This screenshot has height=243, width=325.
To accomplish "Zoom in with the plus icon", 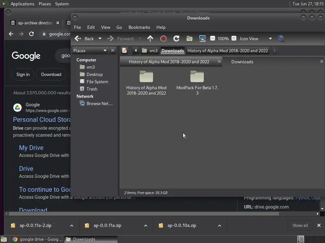I will point(234,38).
